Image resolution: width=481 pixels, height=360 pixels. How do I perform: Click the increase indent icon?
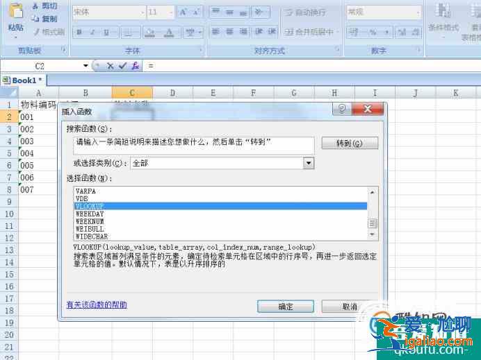(272, 31)
